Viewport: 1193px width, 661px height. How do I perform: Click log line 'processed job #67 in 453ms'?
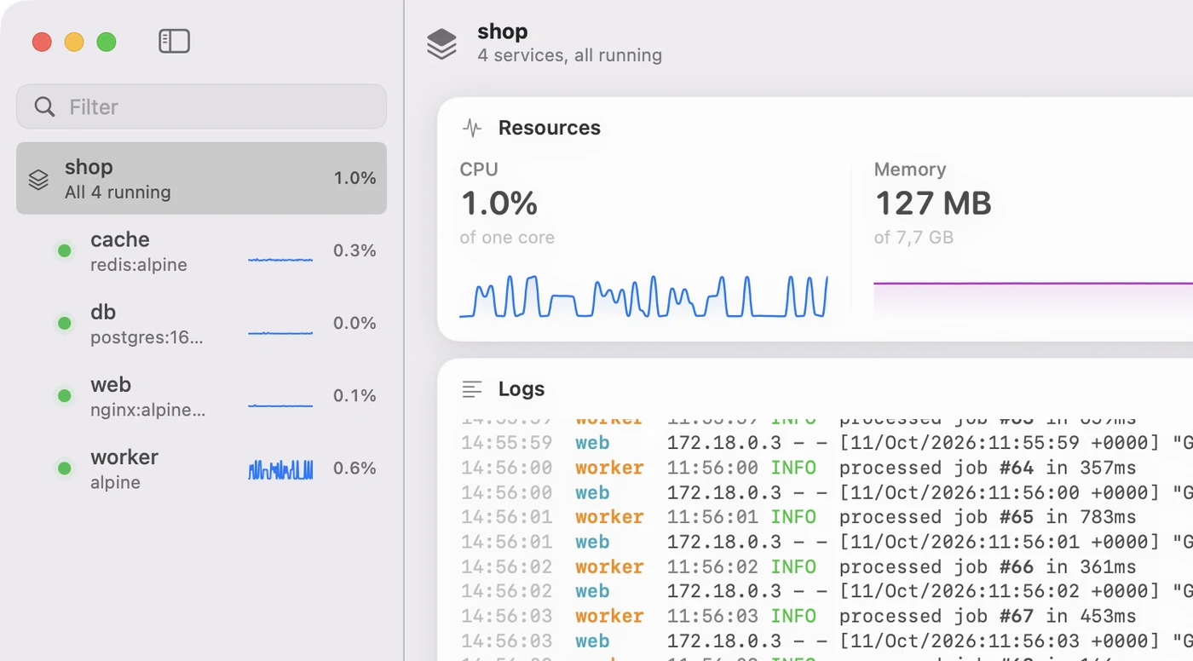click(x=988, y=616)
